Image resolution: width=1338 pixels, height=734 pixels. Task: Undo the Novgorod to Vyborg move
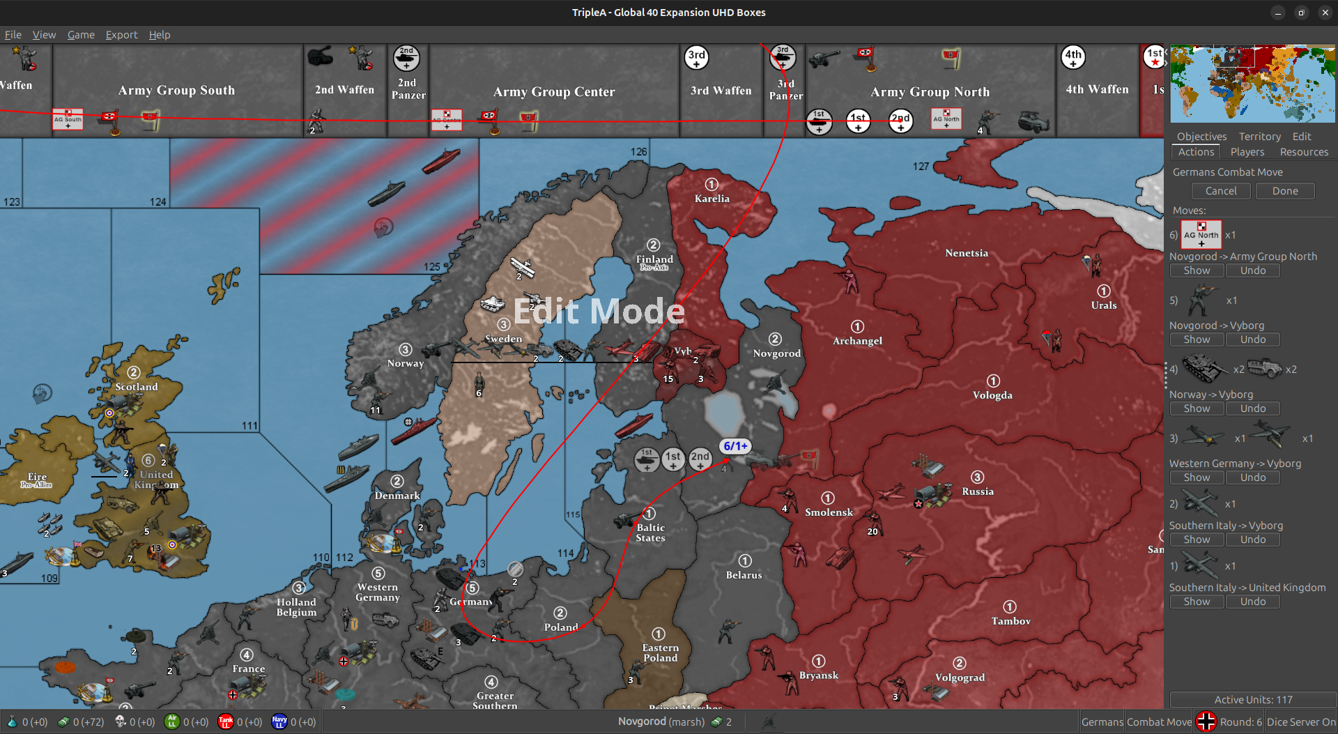[1252, 339]
